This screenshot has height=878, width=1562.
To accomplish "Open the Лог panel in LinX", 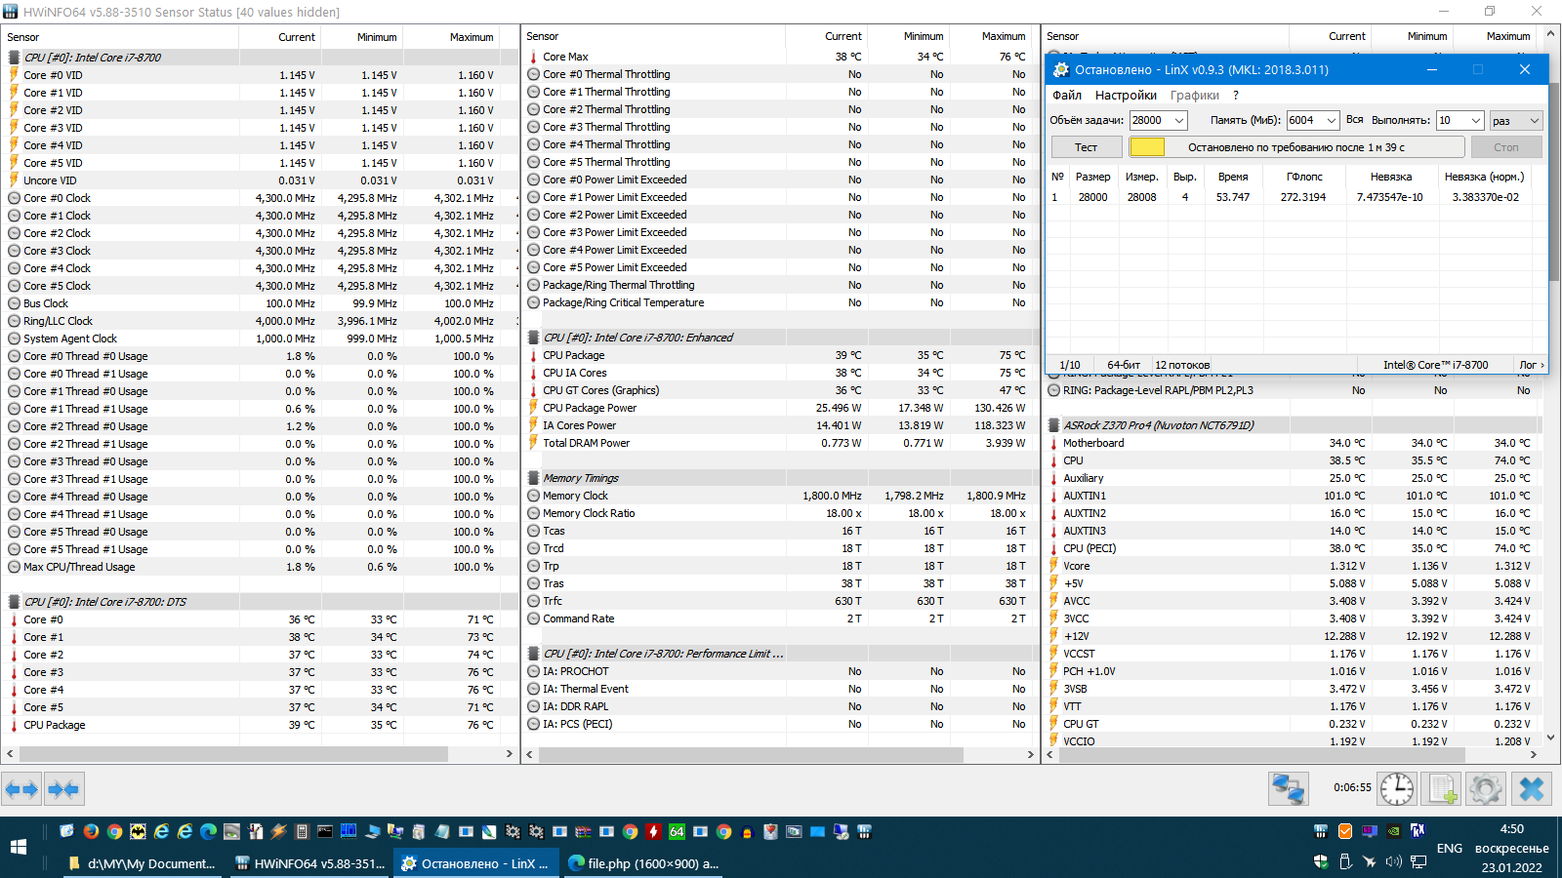I will tap(1532, 365).
